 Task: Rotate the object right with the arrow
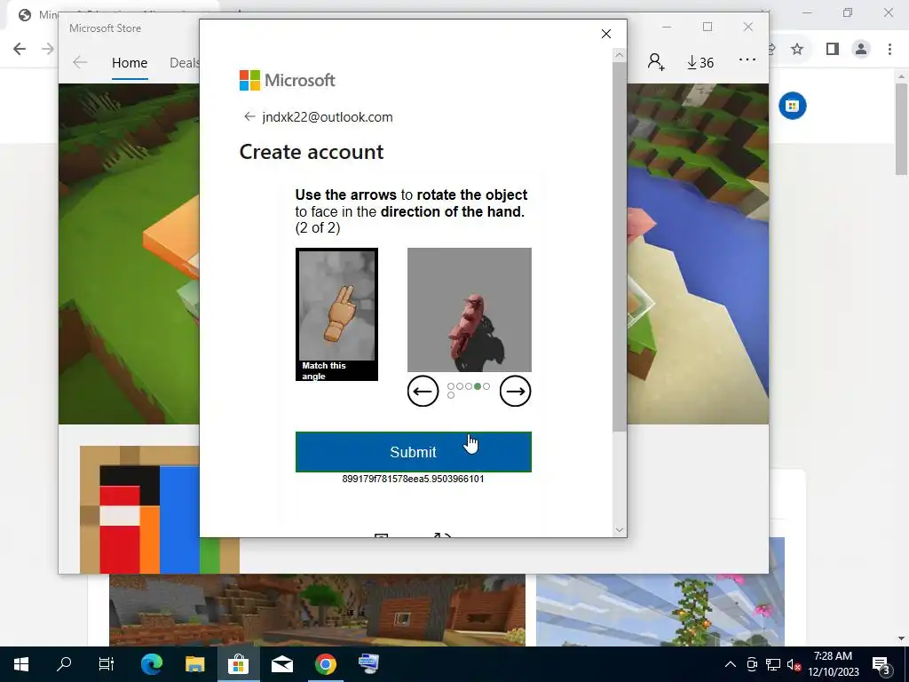pos(516,392)
